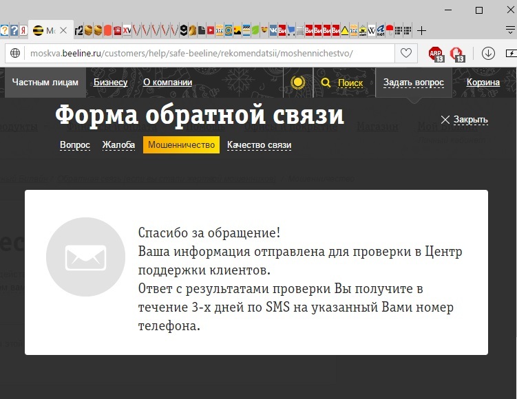The height and width of the screenshot is (399, 517).
Task: Open the О компании page
Action: 167,83
